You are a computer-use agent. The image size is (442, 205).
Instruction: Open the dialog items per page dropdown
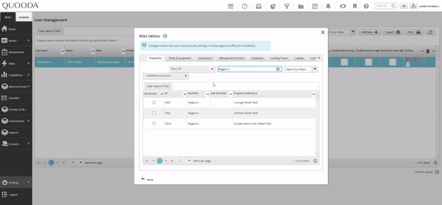pyautogui.click(x=185, y=161)
